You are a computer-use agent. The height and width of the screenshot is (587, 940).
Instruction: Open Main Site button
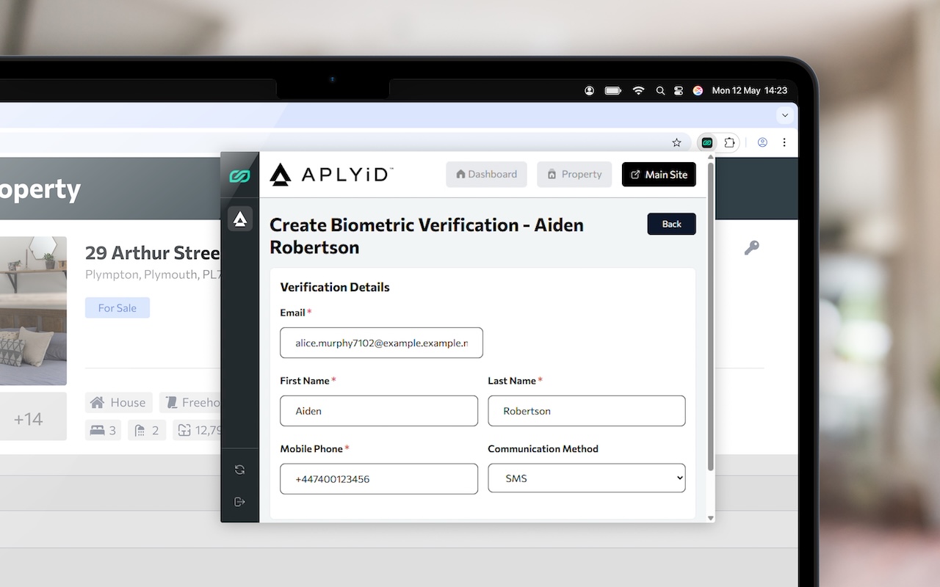coord(659,175)
